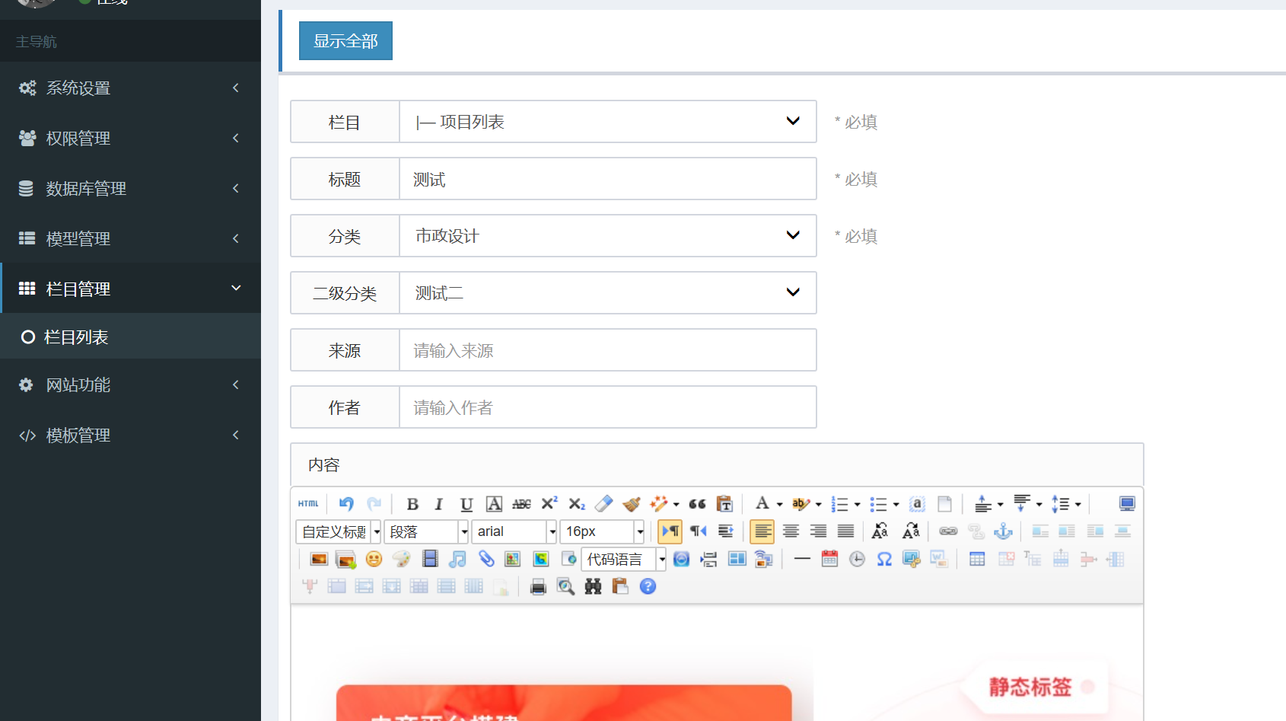
Task: Toggle left-to-right text direction
Action: (x=670, y=531)
